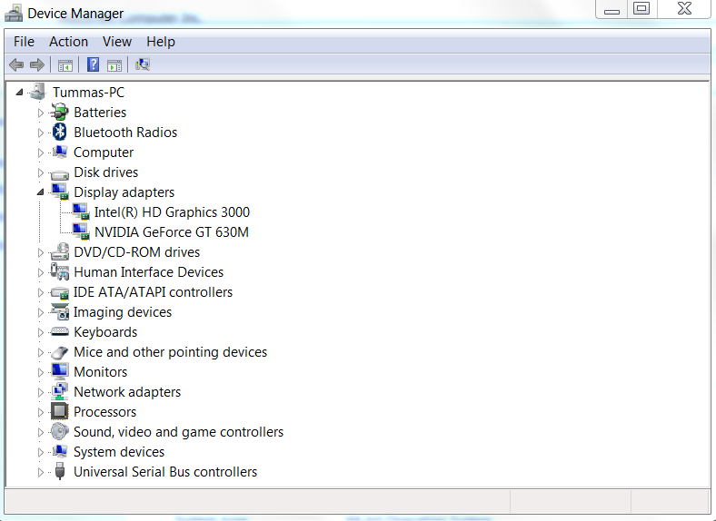Open the File menu
This screenshot has width=716, height=521.
pyautogui.click(x=24, y=42)
